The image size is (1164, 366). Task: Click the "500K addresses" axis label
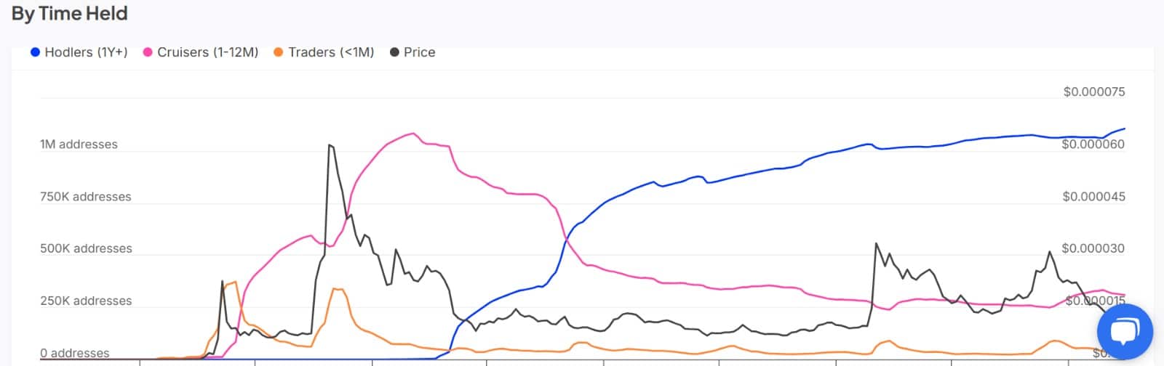(x=86, y=248)
